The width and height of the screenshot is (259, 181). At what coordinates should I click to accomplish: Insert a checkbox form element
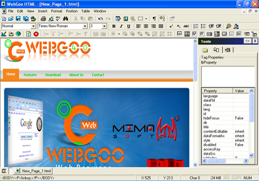pos(195,34)
